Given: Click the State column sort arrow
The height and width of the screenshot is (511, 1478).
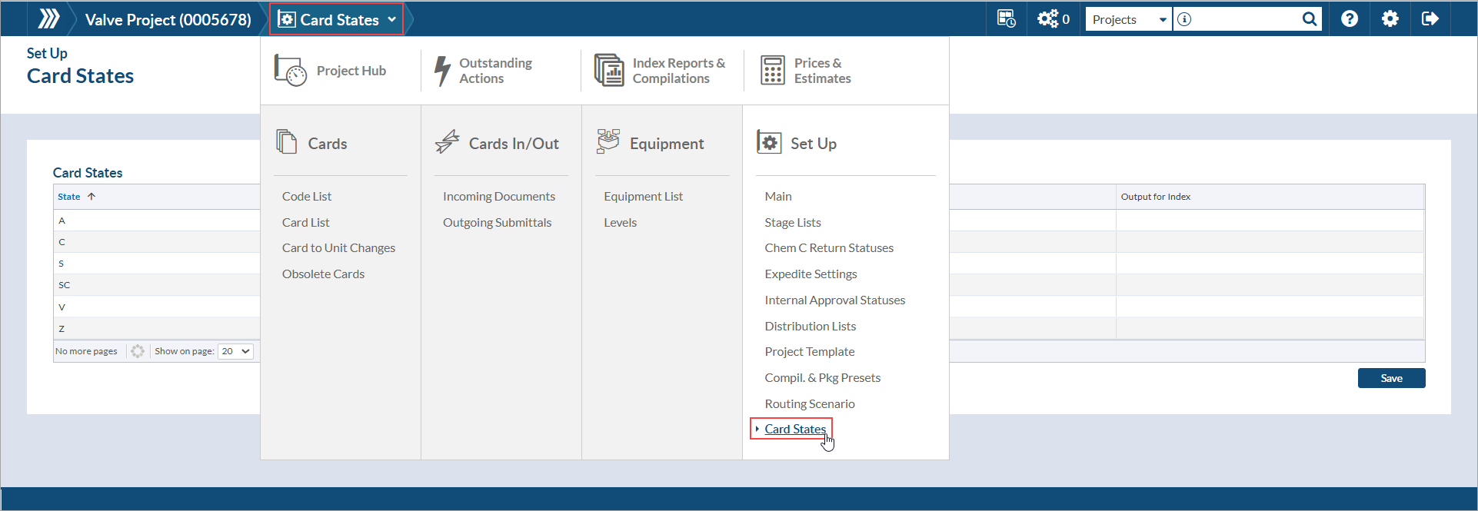Looking at the screenshot, I should click(92, 197).
